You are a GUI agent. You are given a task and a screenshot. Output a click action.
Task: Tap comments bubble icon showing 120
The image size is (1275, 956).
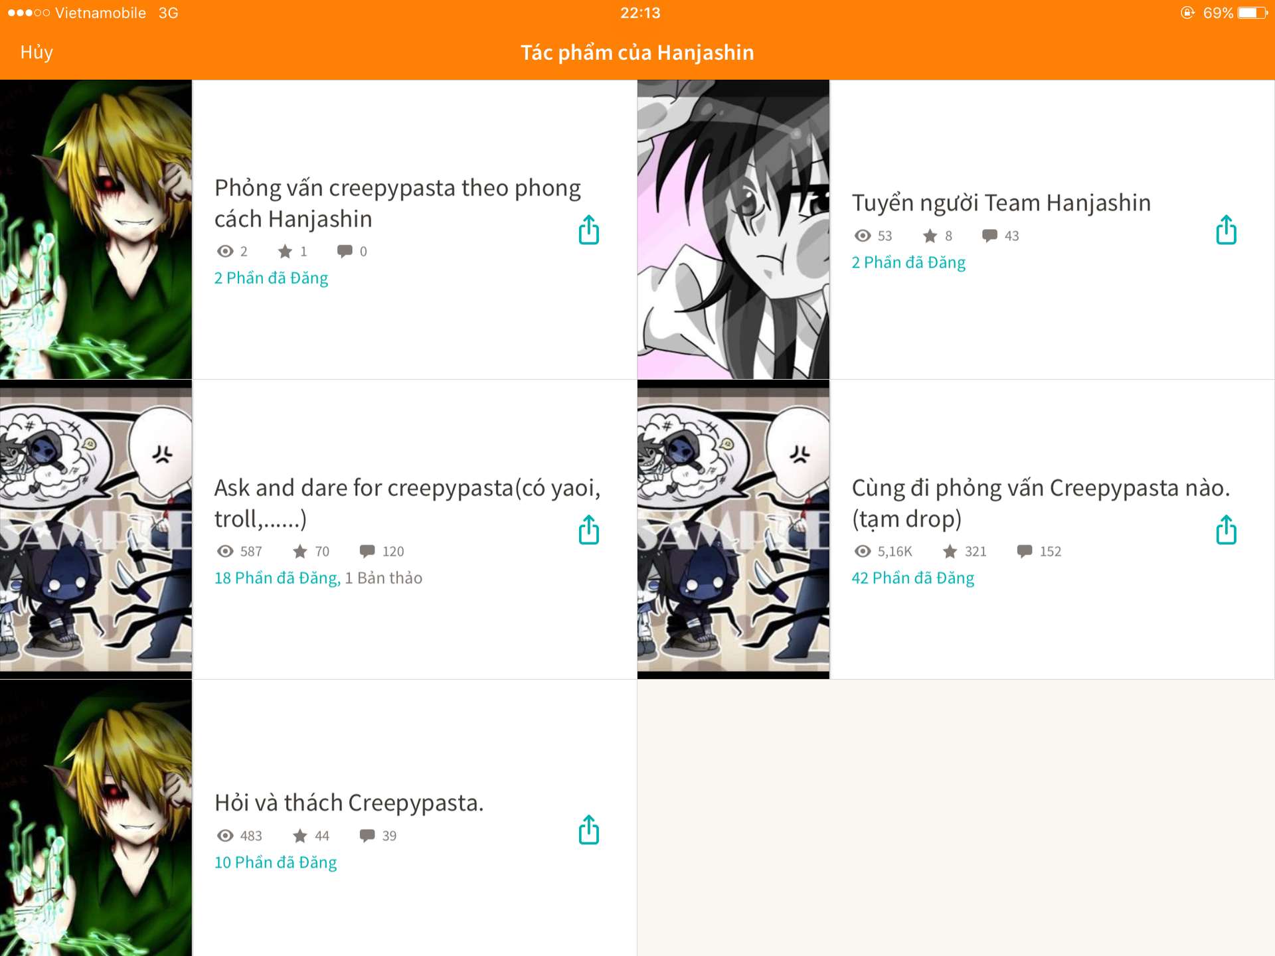[367, 551]
